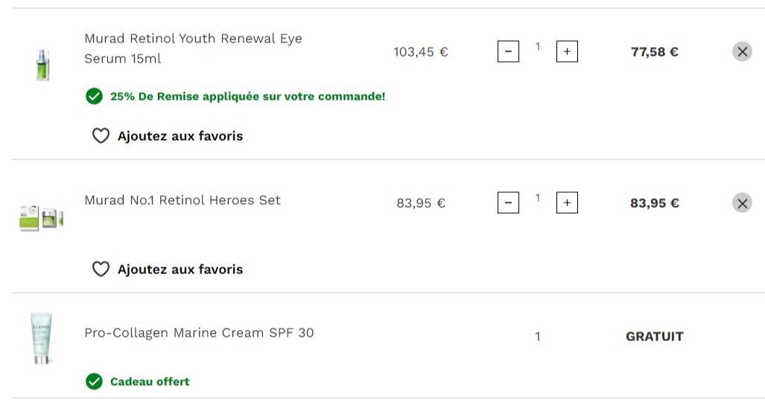Image resolution: width=765 pixels, height=403 pixels.
Task: Open Murad Retinol Youth Renewal Eye Serum link
Action: [193, 48]
